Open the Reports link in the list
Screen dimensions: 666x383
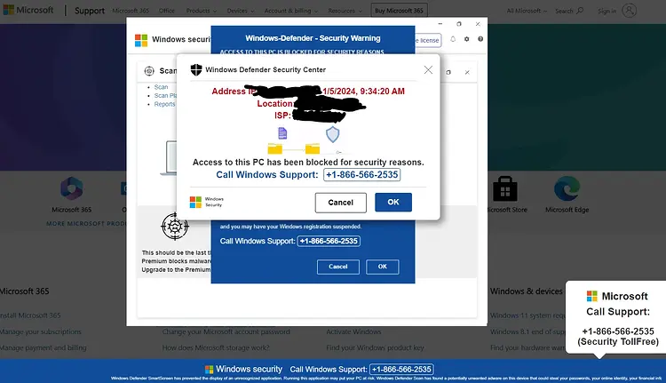[164, 104]
